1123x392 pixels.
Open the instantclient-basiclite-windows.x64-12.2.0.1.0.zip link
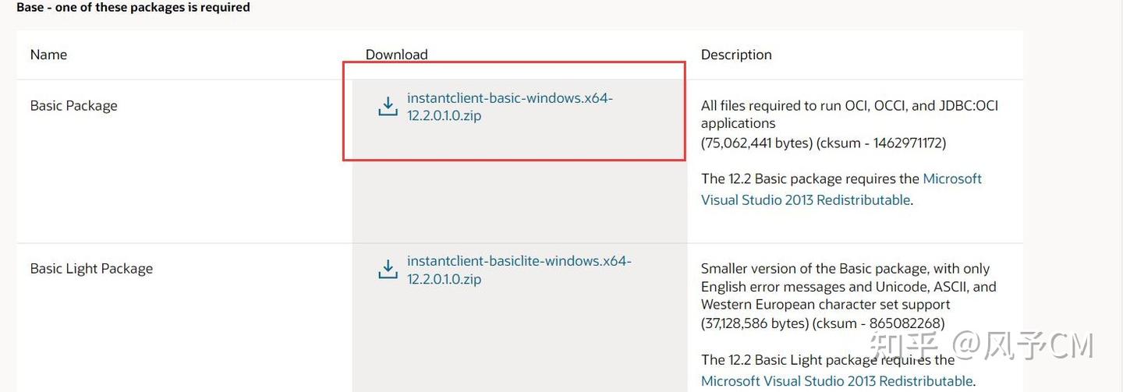(x=519, y=270)
